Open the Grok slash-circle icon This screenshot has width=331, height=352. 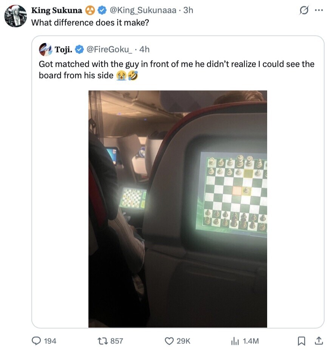[x=303, y=11]
